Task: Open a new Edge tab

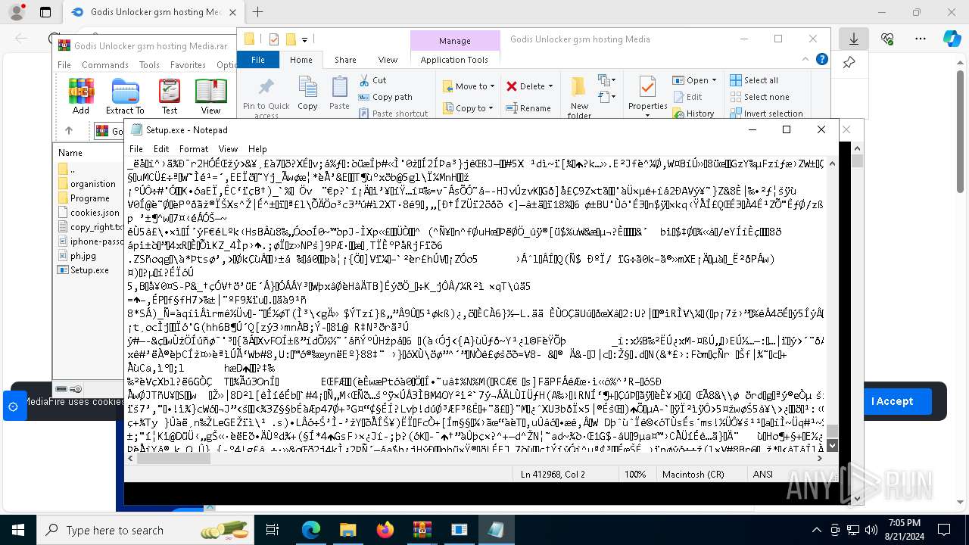Action: click(x=257, y=12)
